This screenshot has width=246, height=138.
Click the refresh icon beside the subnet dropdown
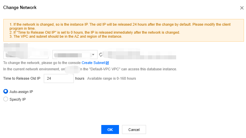tap(100, 55)
